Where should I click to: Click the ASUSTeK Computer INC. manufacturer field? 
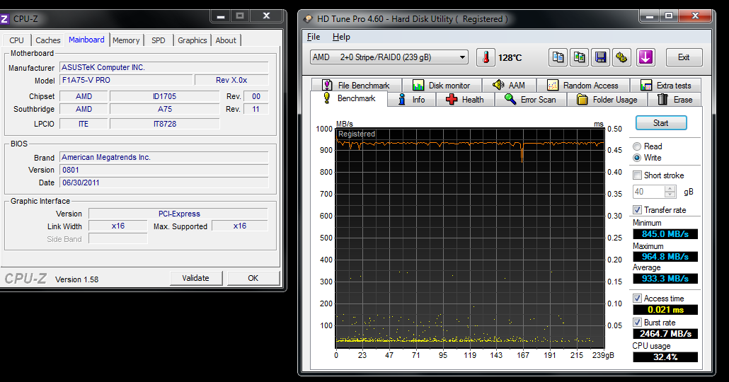coord(163,67)
